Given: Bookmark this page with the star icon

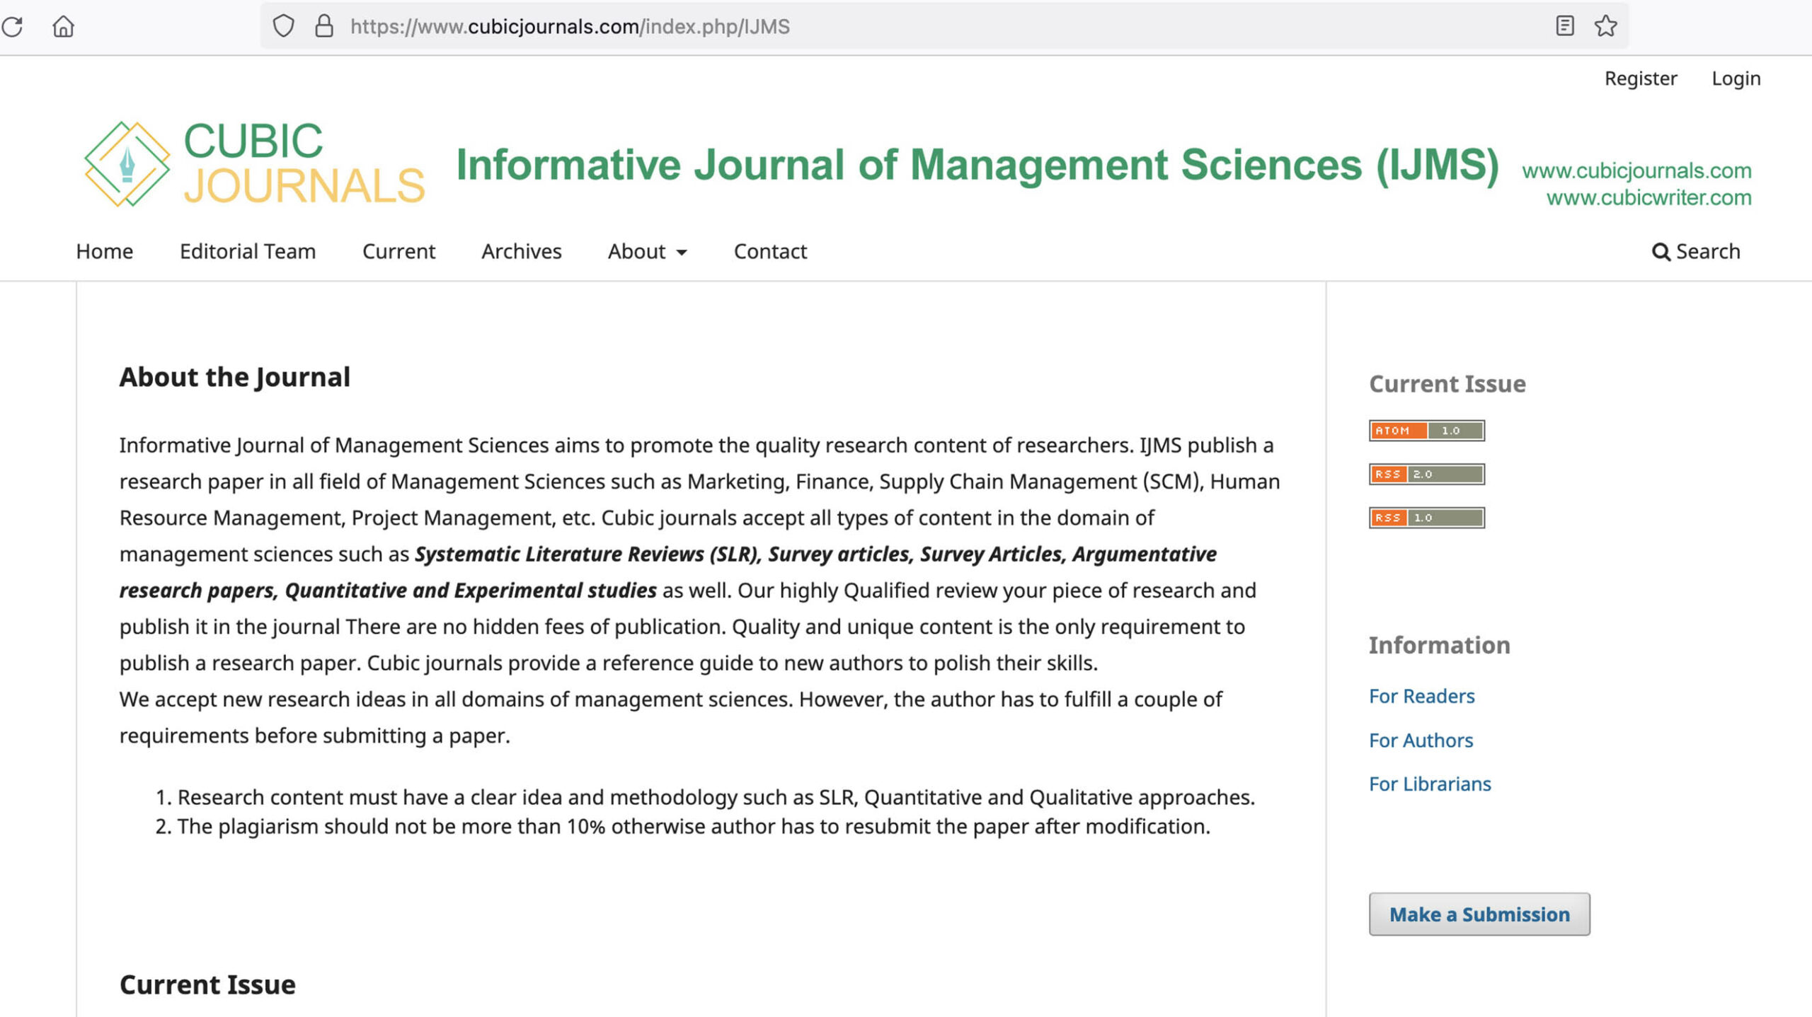Looking at the screenshot, I should tap(1605, 26).
